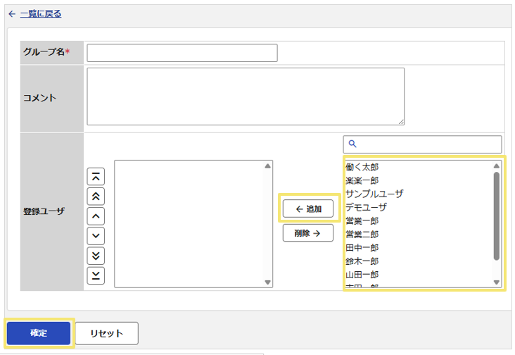Click the magnifier icon in search box

point(352,144)
